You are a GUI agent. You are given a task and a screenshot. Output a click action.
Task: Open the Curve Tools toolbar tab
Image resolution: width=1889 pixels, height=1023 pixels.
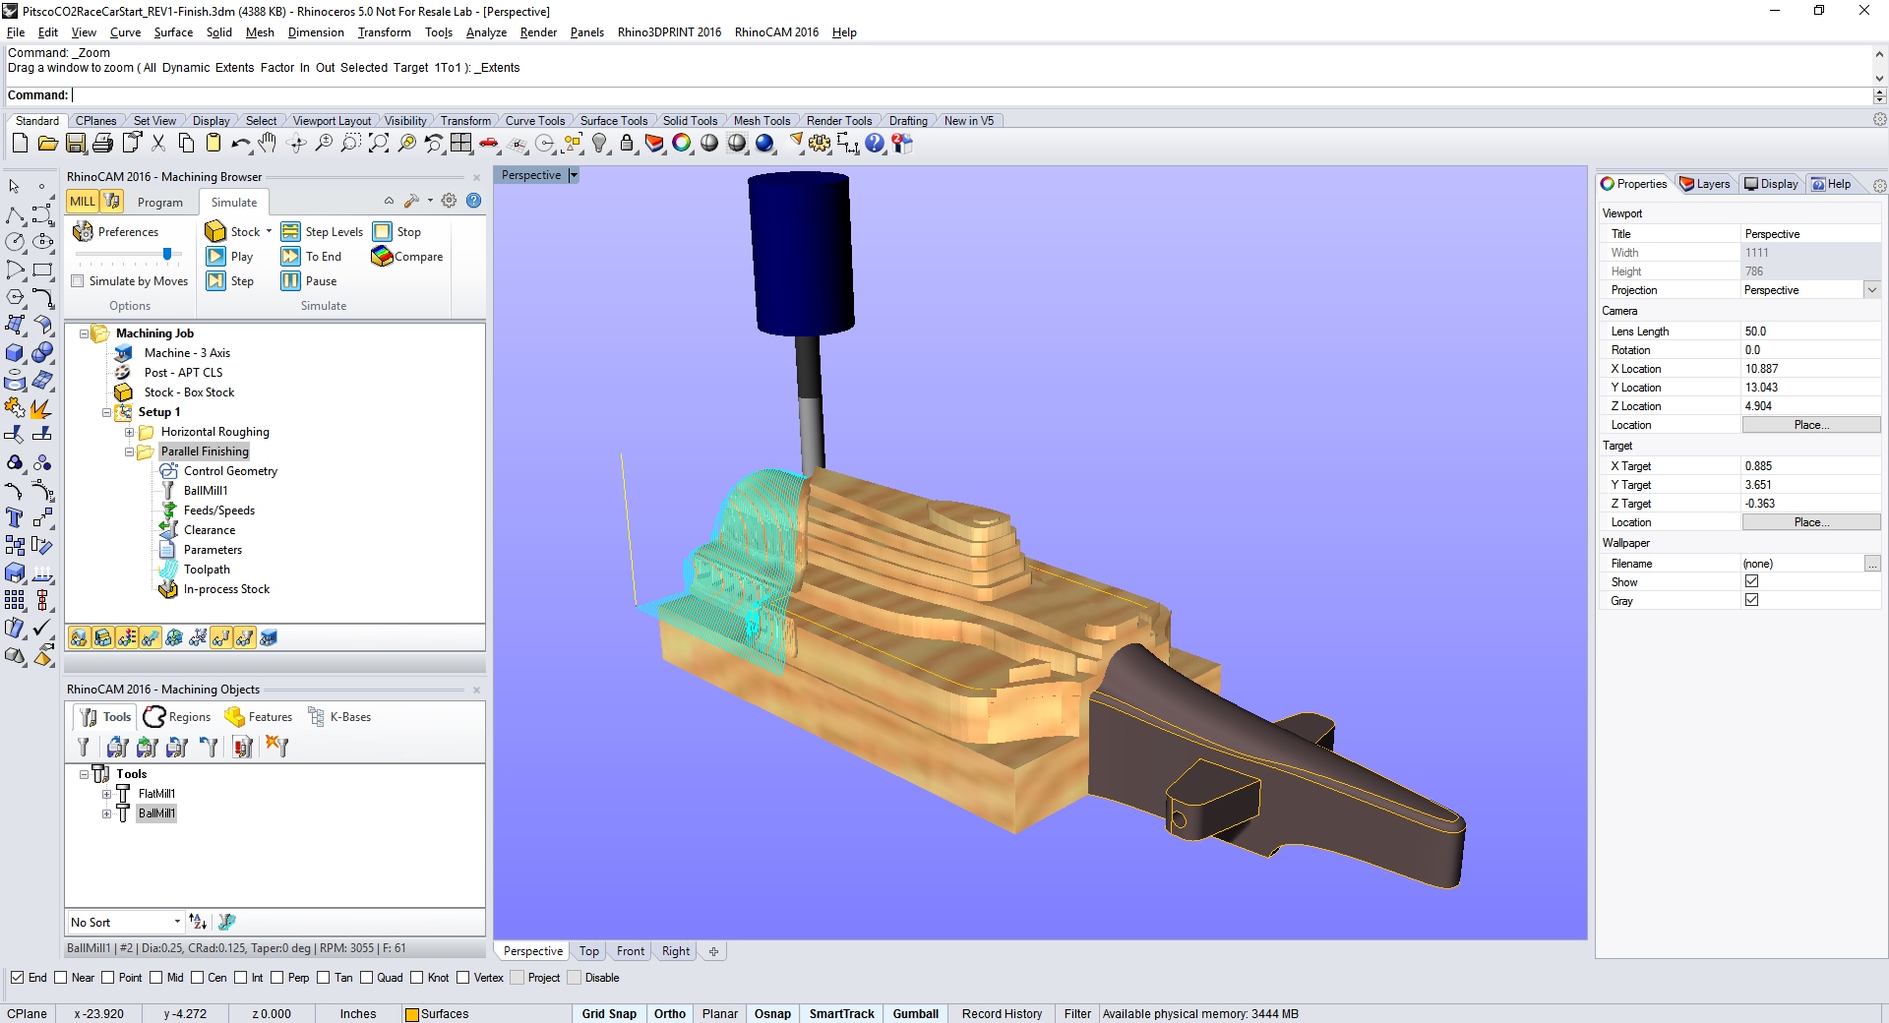click(x=535, y=121)
